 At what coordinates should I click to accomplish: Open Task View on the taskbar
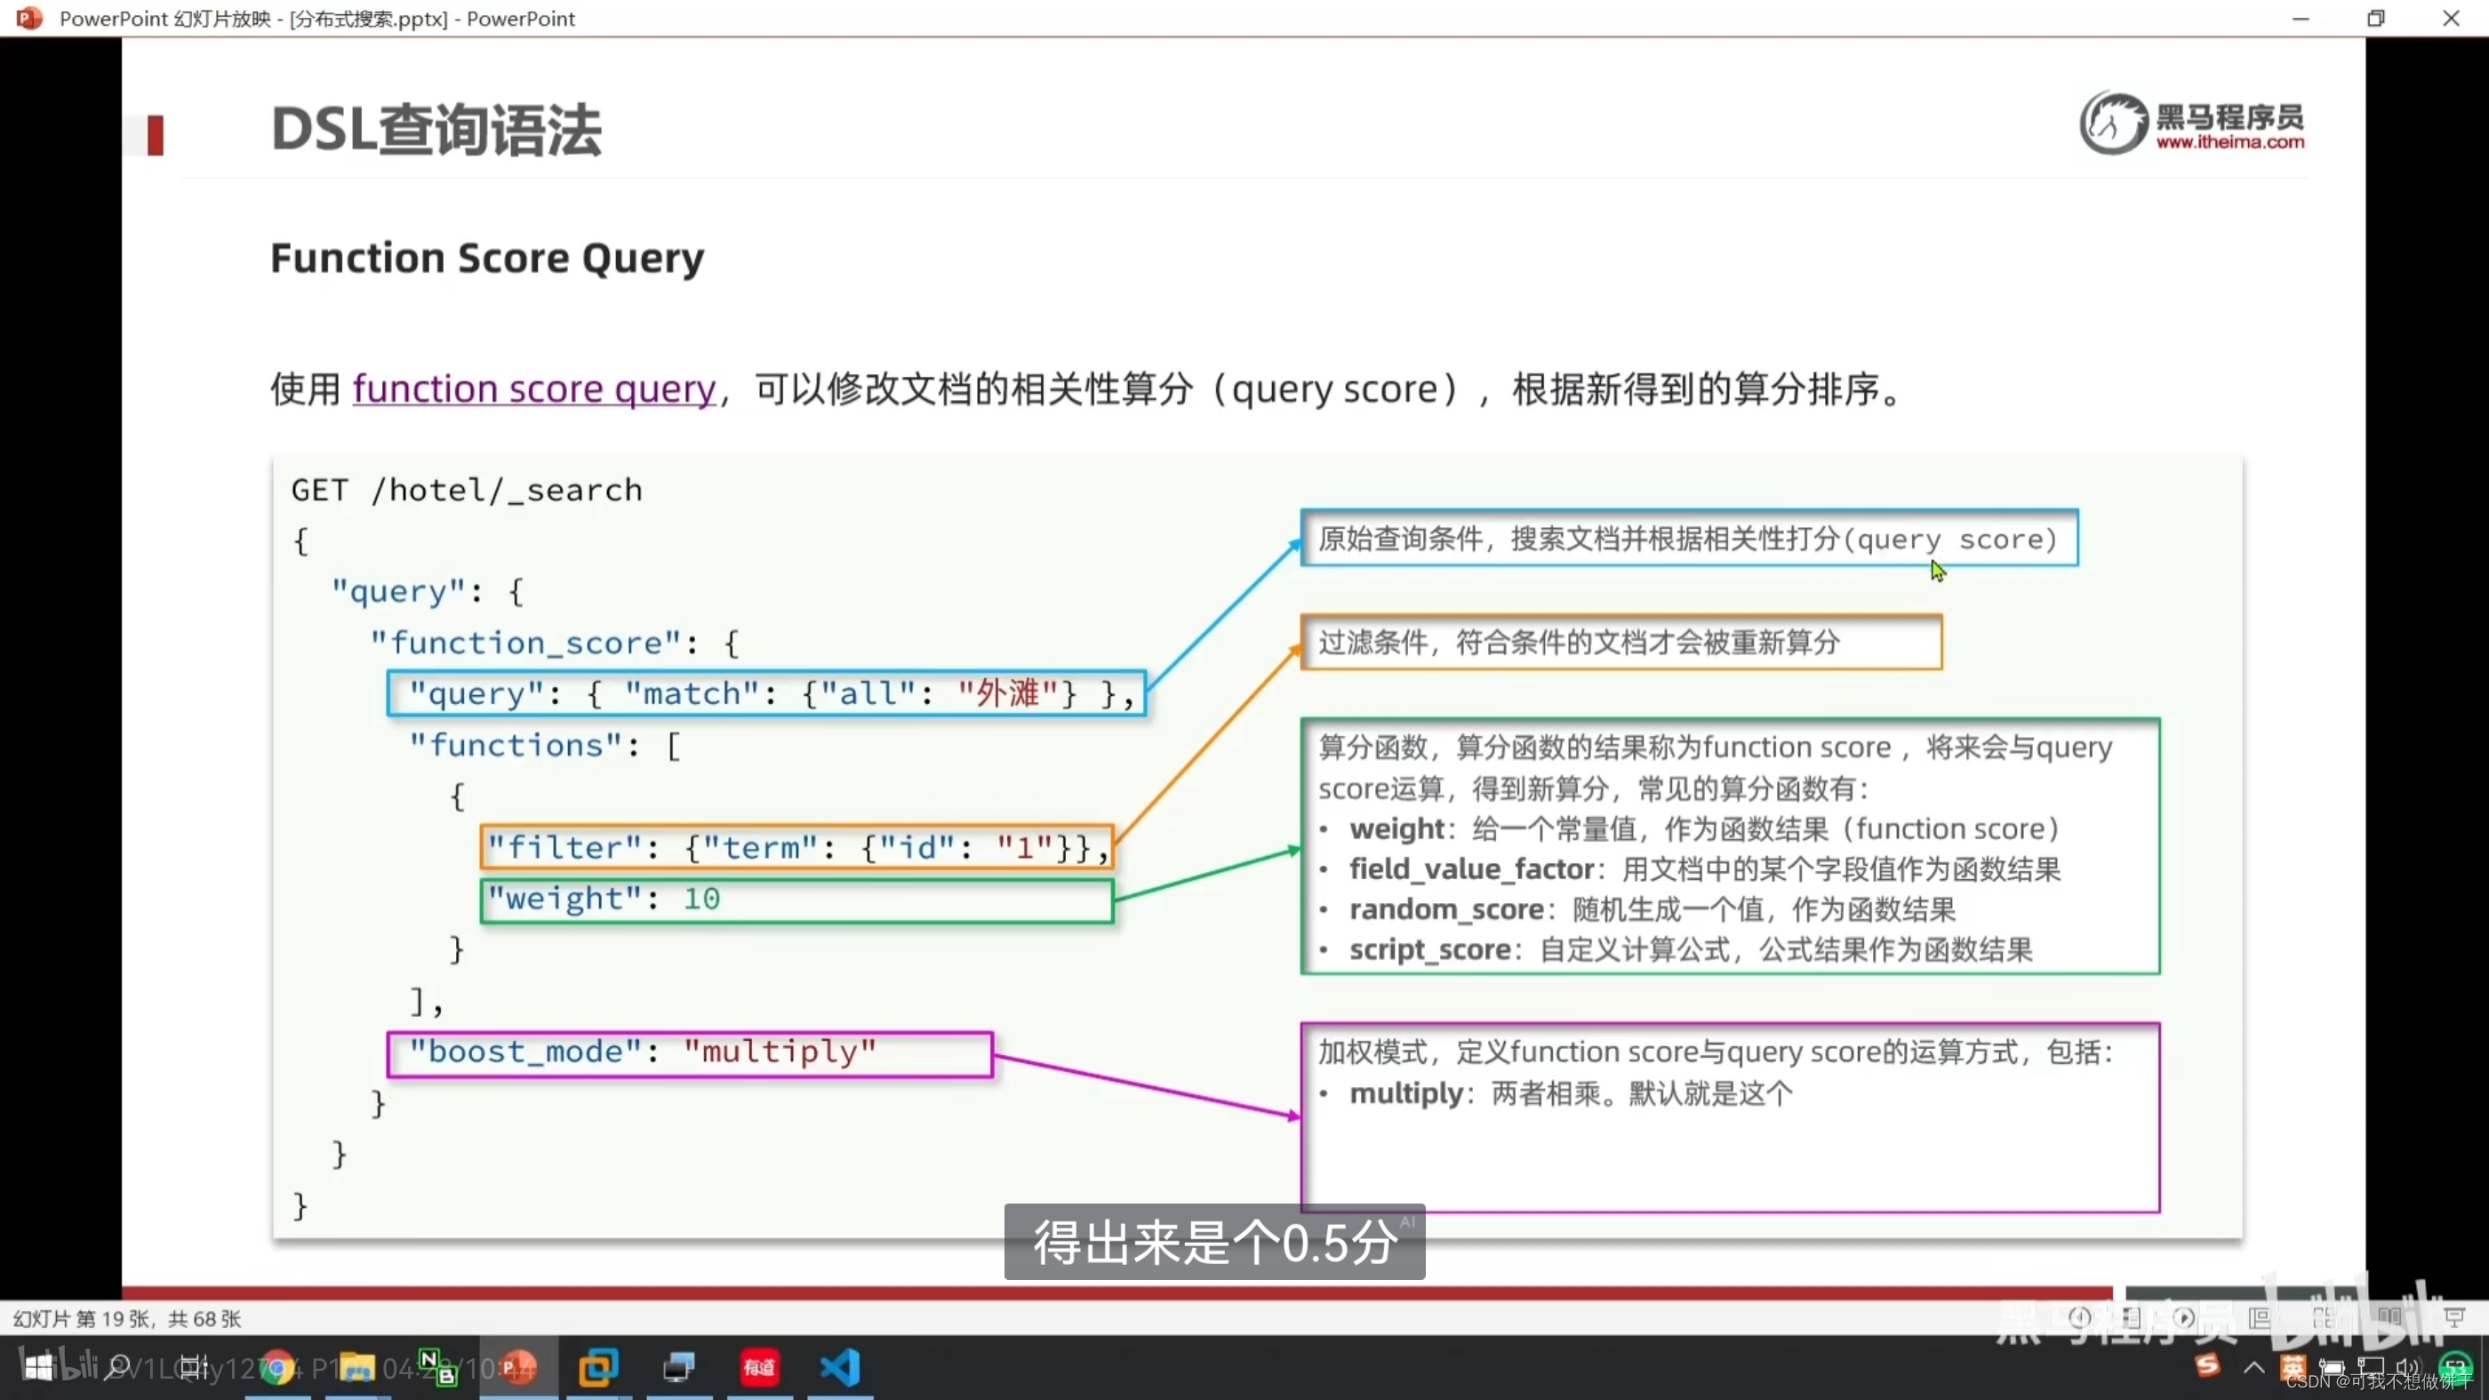(x=194, y=1367)
